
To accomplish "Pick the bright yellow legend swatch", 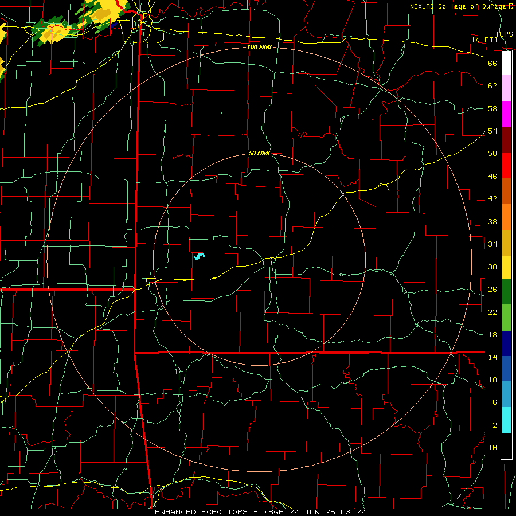I will (x=506, y=267).
